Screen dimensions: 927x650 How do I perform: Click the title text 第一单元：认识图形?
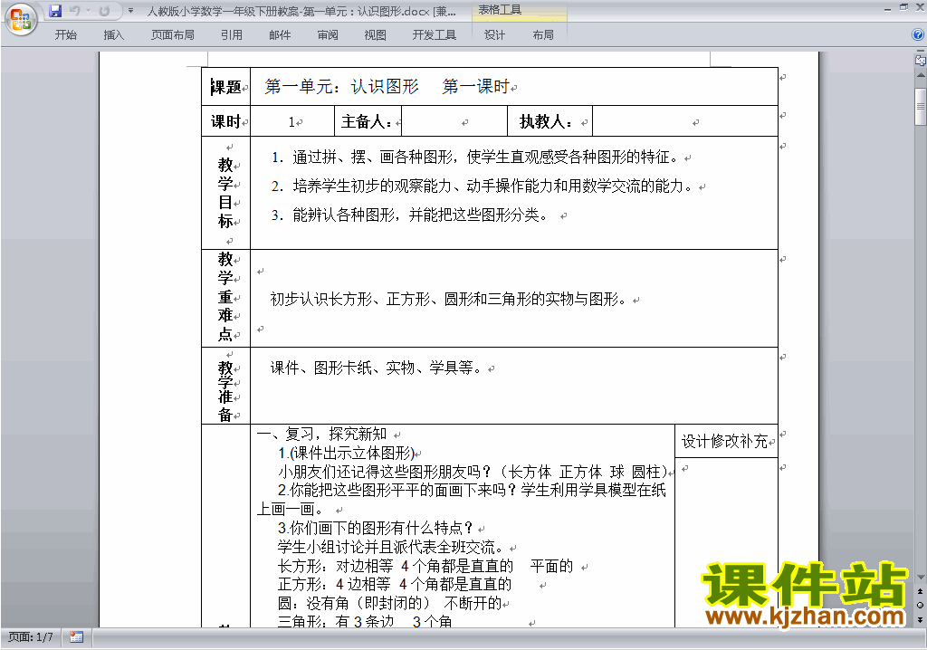341,87
